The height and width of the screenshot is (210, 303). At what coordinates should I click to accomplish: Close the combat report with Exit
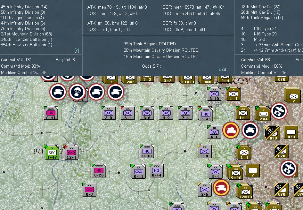click(222, 69)
